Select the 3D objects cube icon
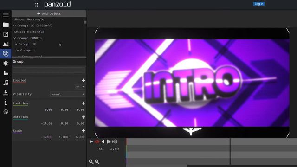The width and height of the screenshot is (297, 167). [x=6, y=54]
